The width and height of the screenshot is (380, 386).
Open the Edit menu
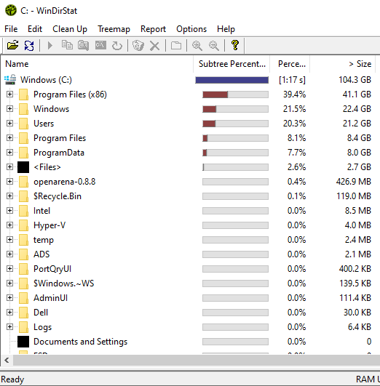coord(35,29)
